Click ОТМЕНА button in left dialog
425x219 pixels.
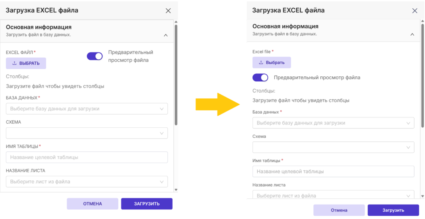(93, 204)
